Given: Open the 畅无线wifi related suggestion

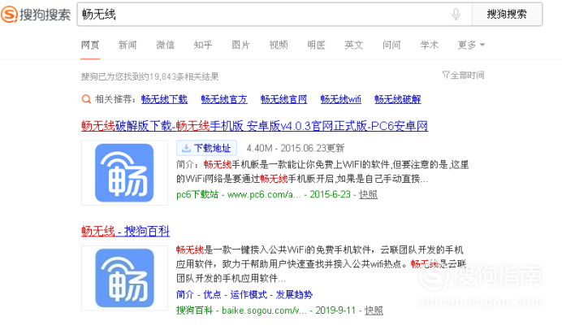Looking at the screenshot, I should click(341, 99).
